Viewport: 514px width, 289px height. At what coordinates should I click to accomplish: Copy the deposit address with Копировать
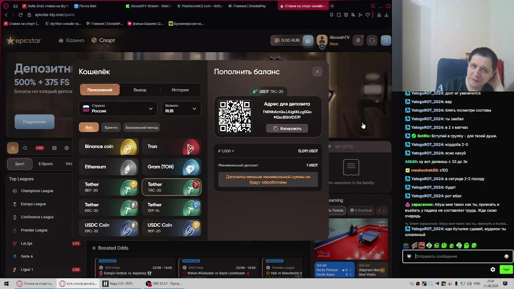[287, 128]
